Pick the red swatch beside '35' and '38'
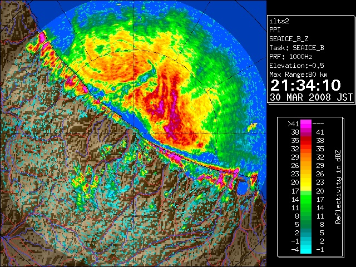This screenshot has height=267, width=356. coord(306,140)
